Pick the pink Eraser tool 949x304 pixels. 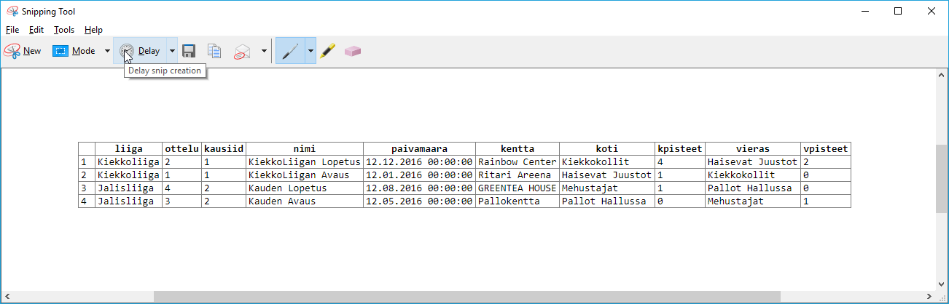tap(353, 51)
